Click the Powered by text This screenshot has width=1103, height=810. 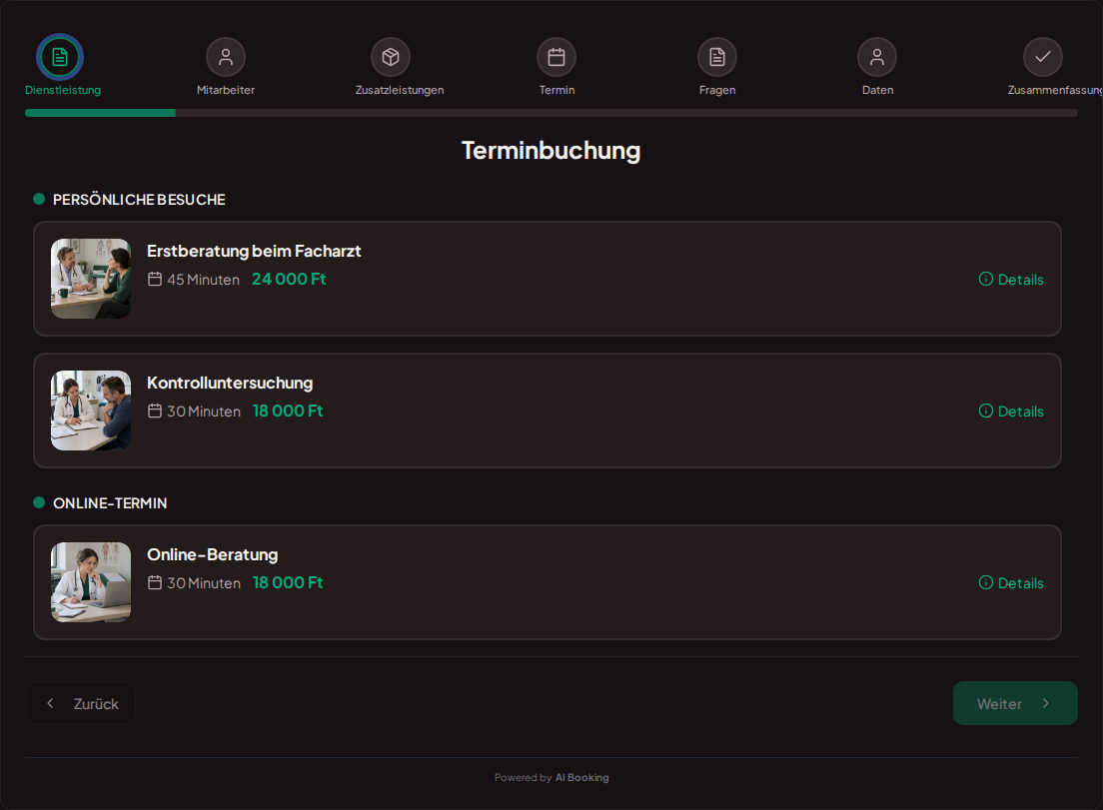[523, 778]
